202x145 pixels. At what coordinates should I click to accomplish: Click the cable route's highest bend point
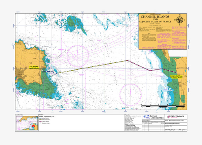tap(127, 60)
